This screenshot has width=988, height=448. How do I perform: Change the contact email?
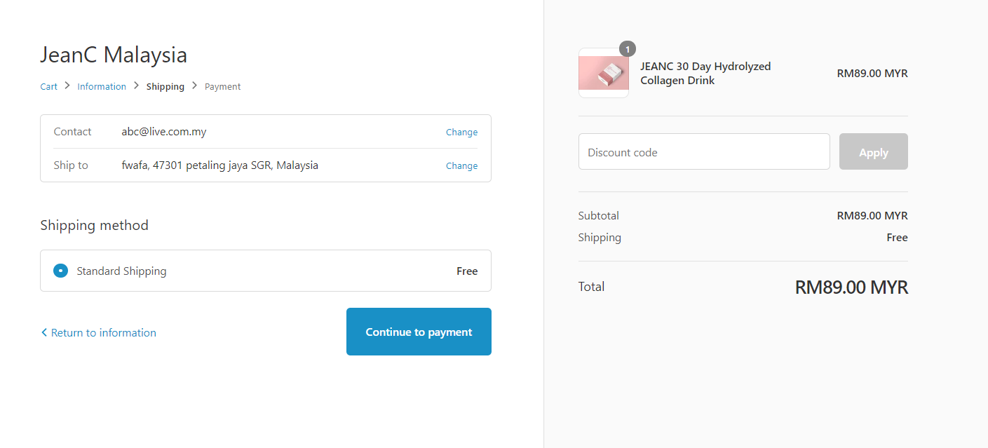pyautogui.click(x=461, y=133)
